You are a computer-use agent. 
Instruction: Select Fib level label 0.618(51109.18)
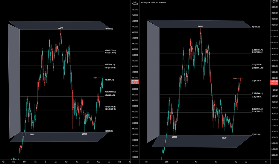coord(110,68)
